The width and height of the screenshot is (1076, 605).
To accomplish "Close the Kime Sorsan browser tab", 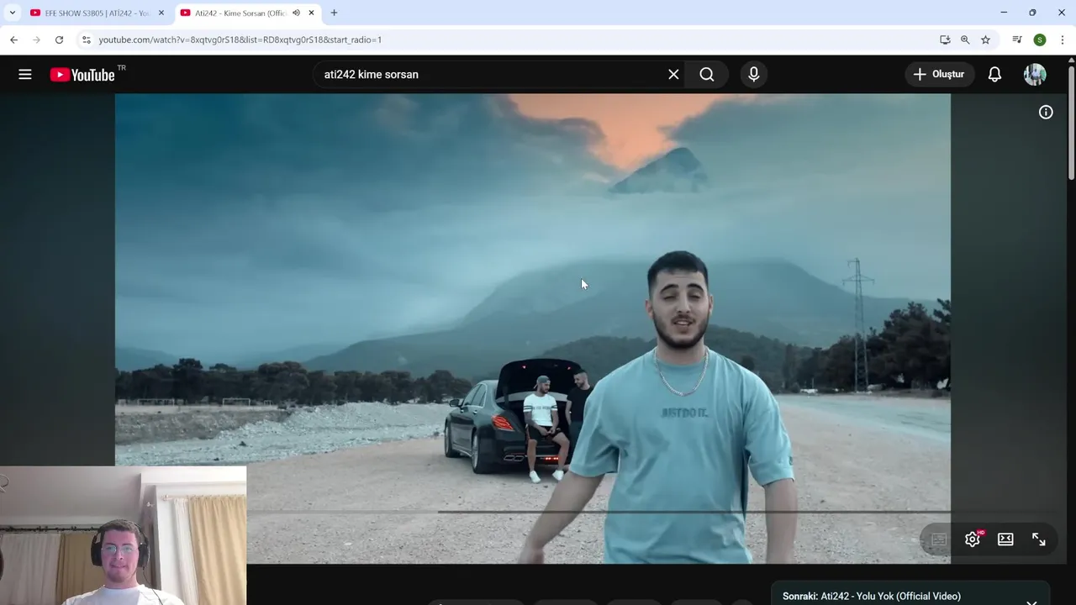I will coord(311,13).
